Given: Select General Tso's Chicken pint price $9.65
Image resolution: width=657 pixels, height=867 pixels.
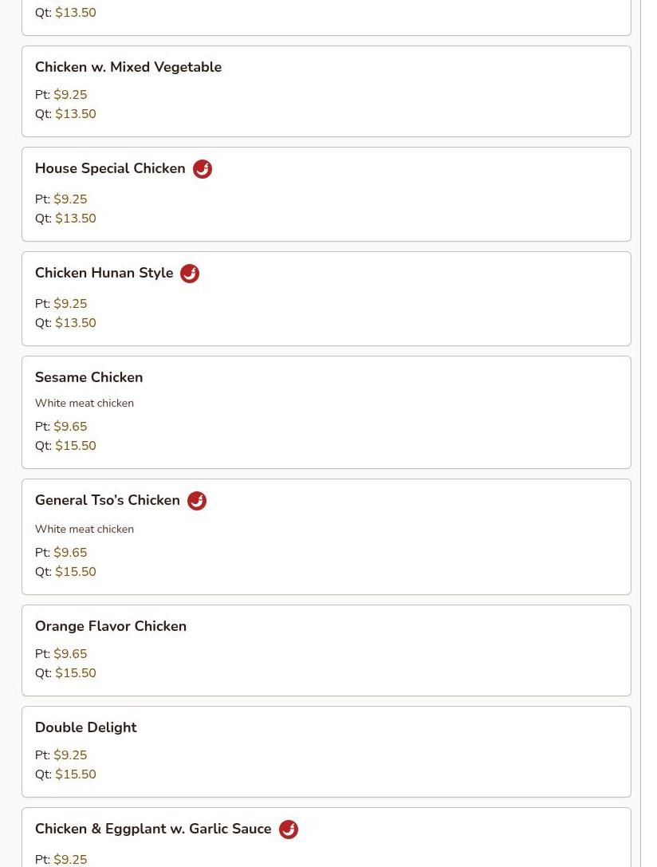Looking at the screenshot, I should [x=70, y=553].
